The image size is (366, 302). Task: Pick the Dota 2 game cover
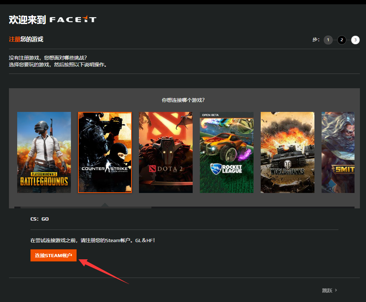pyautogui.click(x=166, y=152)
